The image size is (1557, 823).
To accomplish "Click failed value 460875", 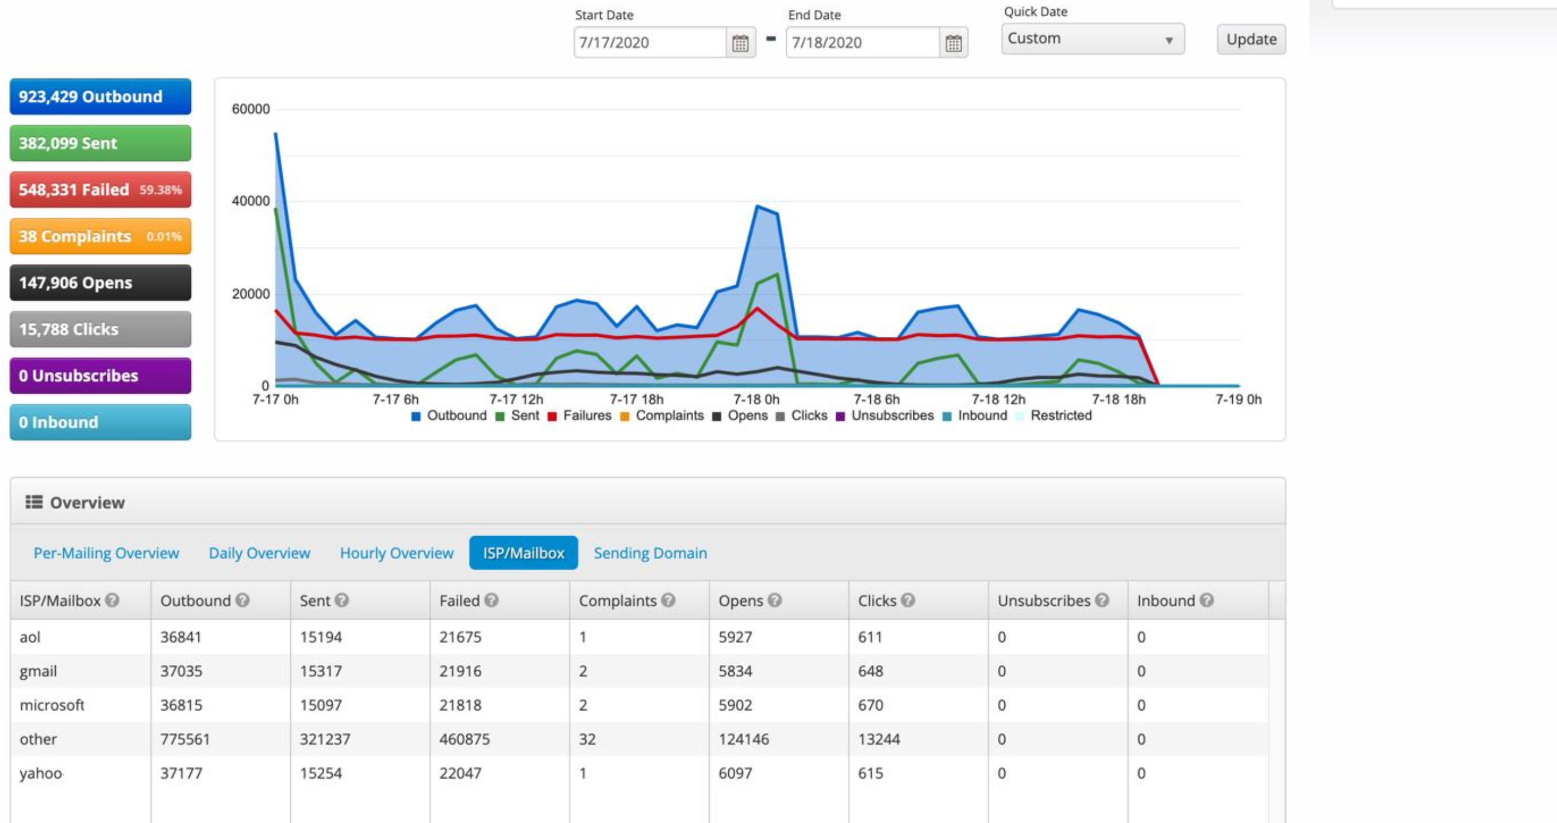I will pyautogui.click(x=465, y=739).
